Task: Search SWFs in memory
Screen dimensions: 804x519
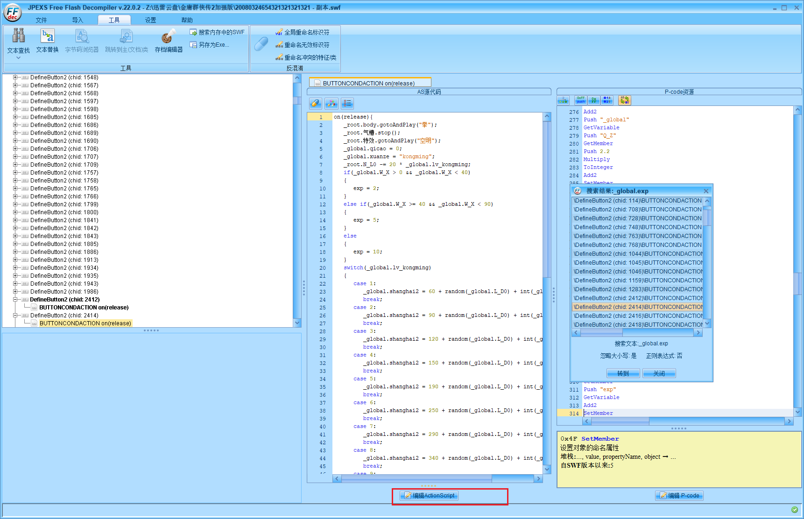Action: click(x=217, y=32)
